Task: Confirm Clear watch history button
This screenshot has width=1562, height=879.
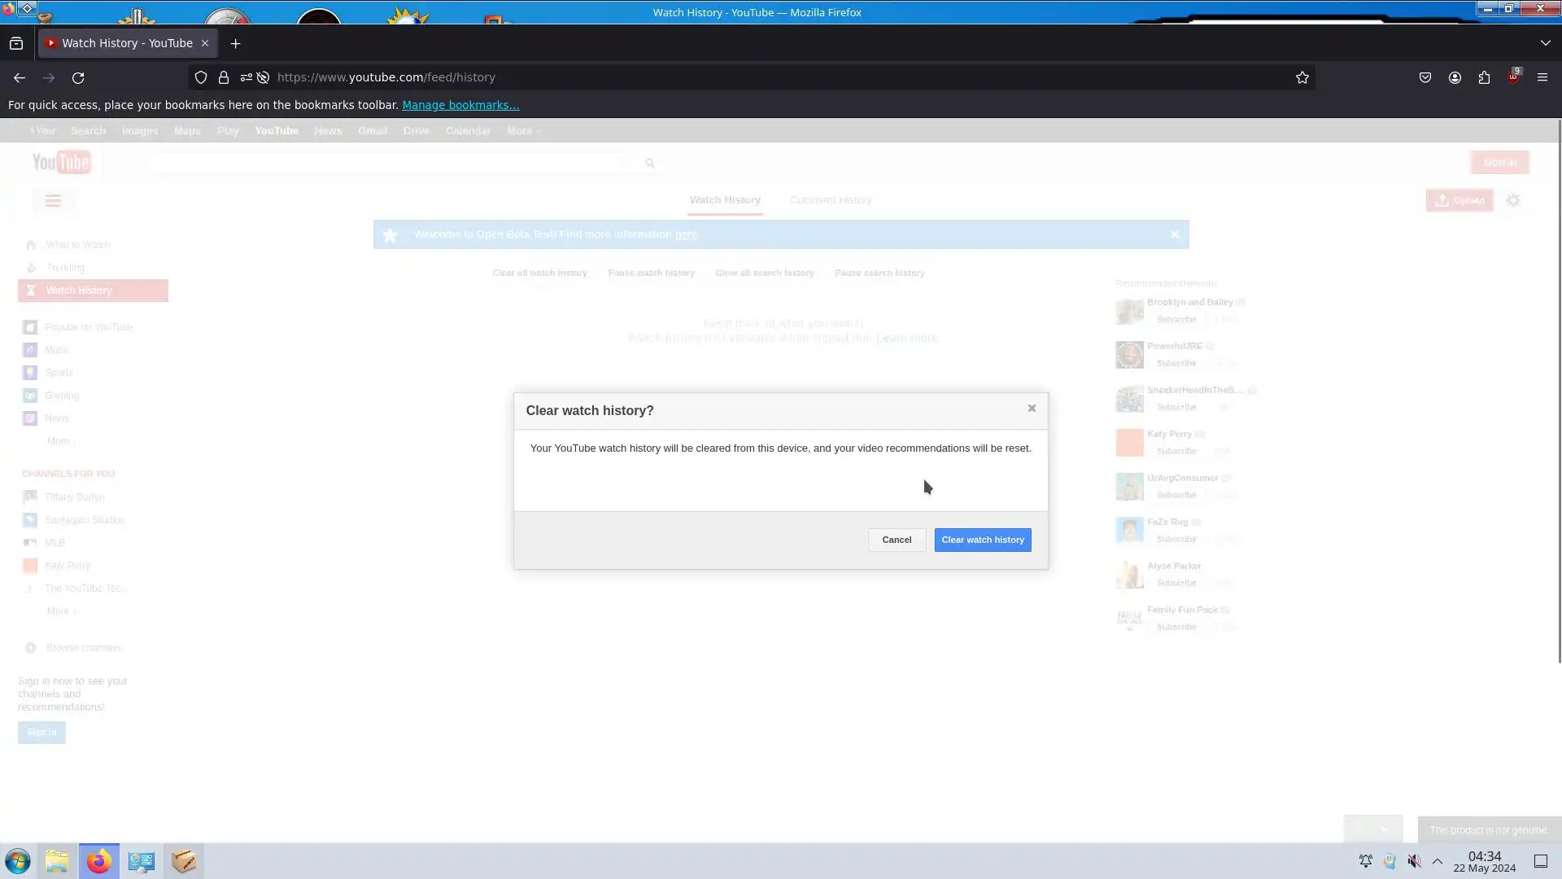Action: [x=982, y=540]
